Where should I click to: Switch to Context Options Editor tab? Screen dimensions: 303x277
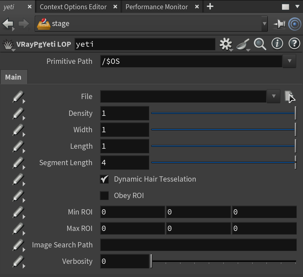tap(73, 7)
